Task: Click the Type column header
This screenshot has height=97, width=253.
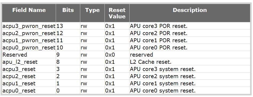Action: pyautogui.click(x=92, y=13)
